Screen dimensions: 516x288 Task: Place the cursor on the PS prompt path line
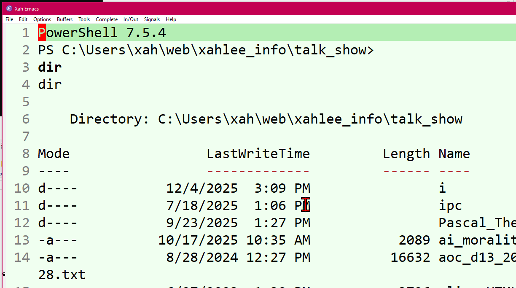click(206, 50)
